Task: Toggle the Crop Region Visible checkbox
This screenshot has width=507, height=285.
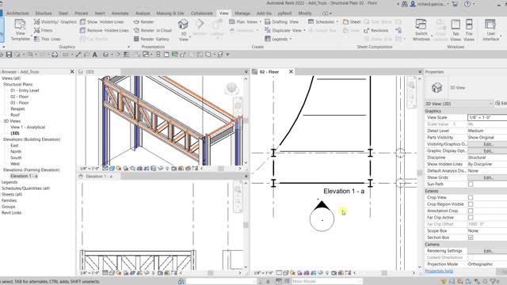Action: pyautogui.click(x=471, y=204)
